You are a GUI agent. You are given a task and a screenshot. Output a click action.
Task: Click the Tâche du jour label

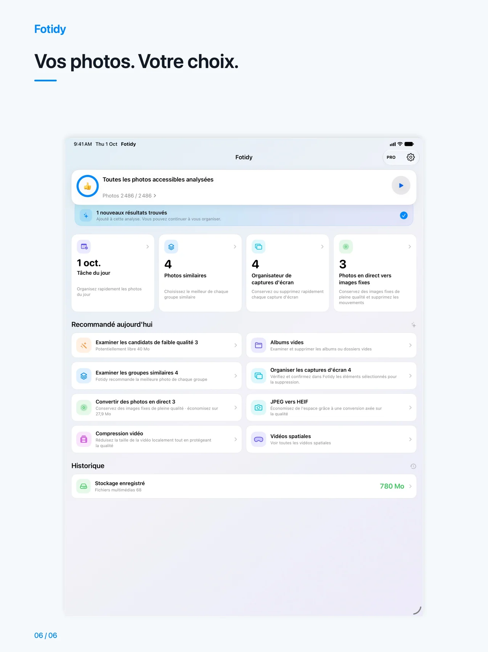(93, 273)
